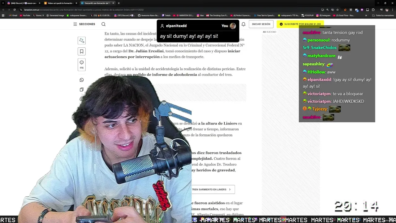Open the 'Free Text to Speech...' bookmark
The image size is (396, 223).
[x=265, y=15]
